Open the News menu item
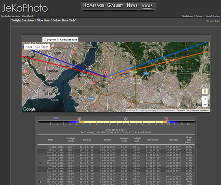 (132, 5)
